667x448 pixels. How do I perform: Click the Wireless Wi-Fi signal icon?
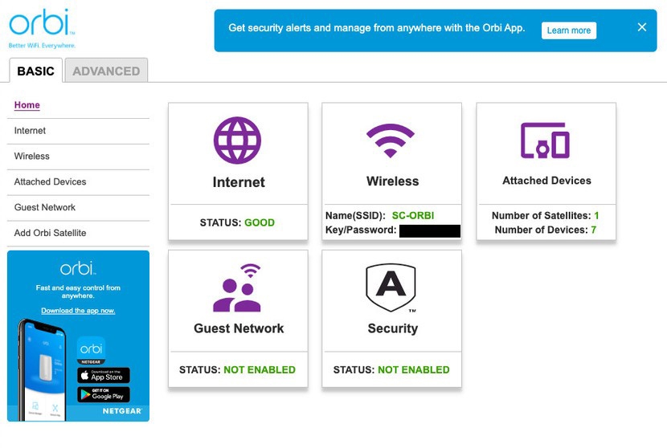tap(392, 141)
